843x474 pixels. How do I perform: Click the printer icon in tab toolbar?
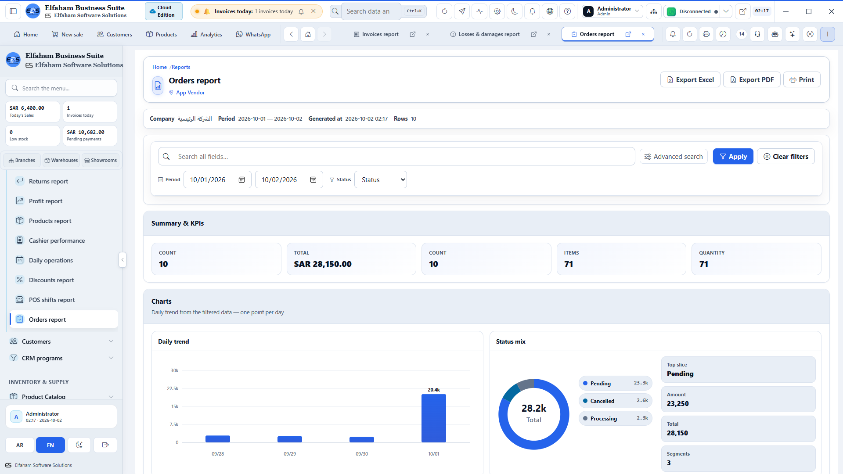pyautogui.click(x=706, y=34)
